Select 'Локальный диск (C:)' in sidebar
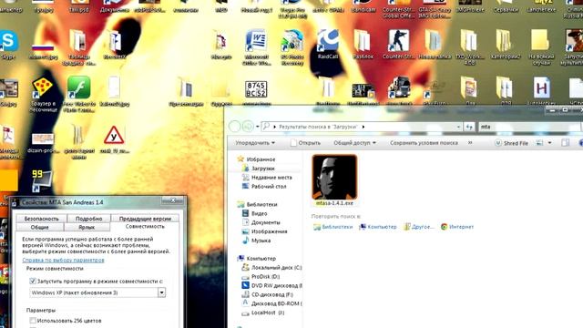This screenshot has height=328, width=583. coord(271,267)
